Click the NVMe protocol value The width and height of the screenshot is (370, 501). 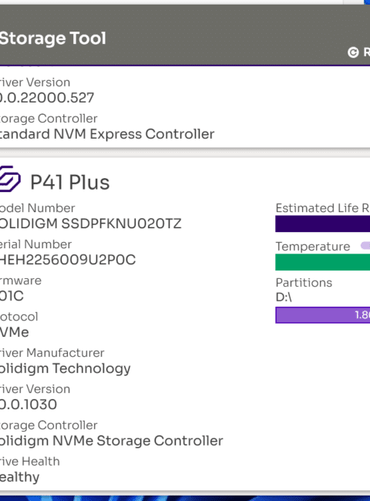pyautogui.click(x=15, y=332)
